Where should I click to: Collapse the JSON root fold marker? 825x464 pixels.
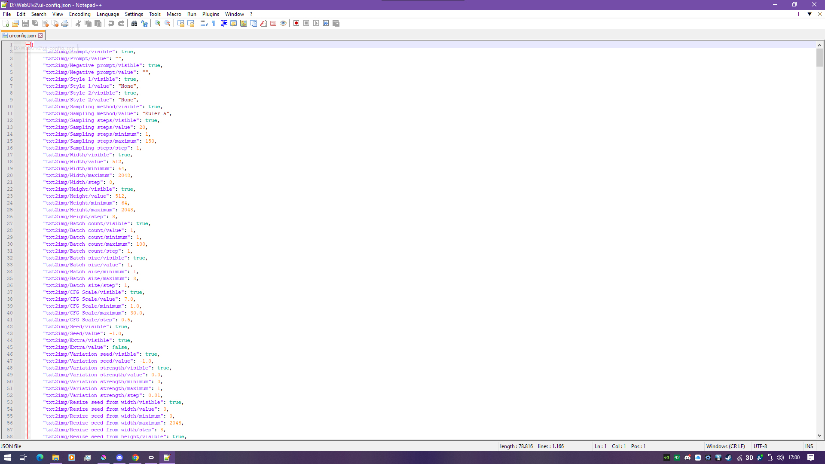click(x=27, y=45)
